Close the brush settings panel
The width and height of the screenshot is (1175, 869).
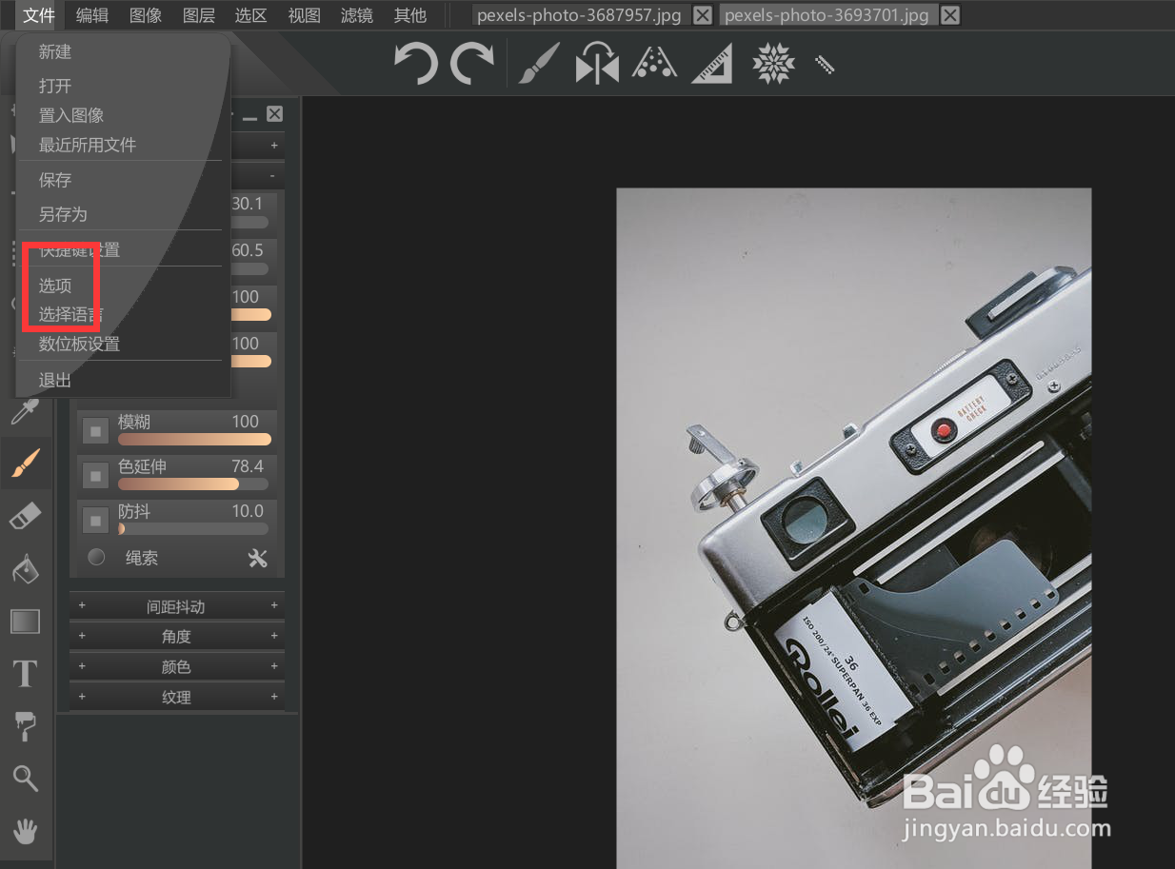click(274, 114)
